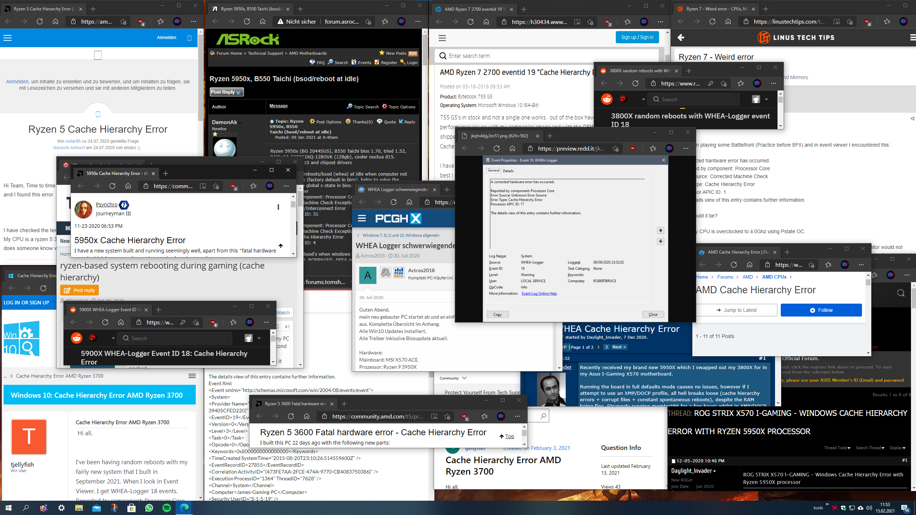Select General tab in Event Properties

point(494,171)
